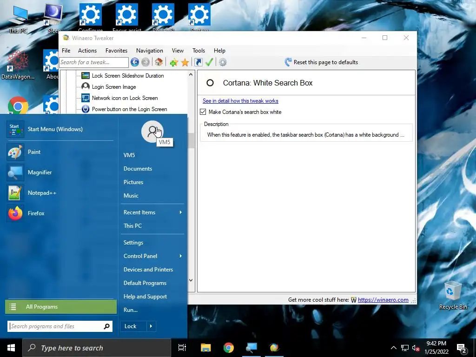
Task: Open the Favorites menu
Action: (116, 50)
